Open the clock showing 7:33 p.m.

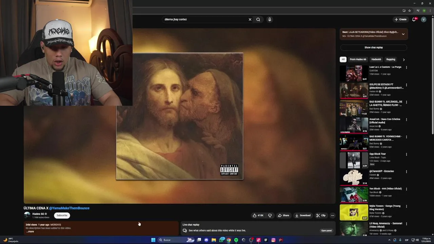click(x=426, y=240)
